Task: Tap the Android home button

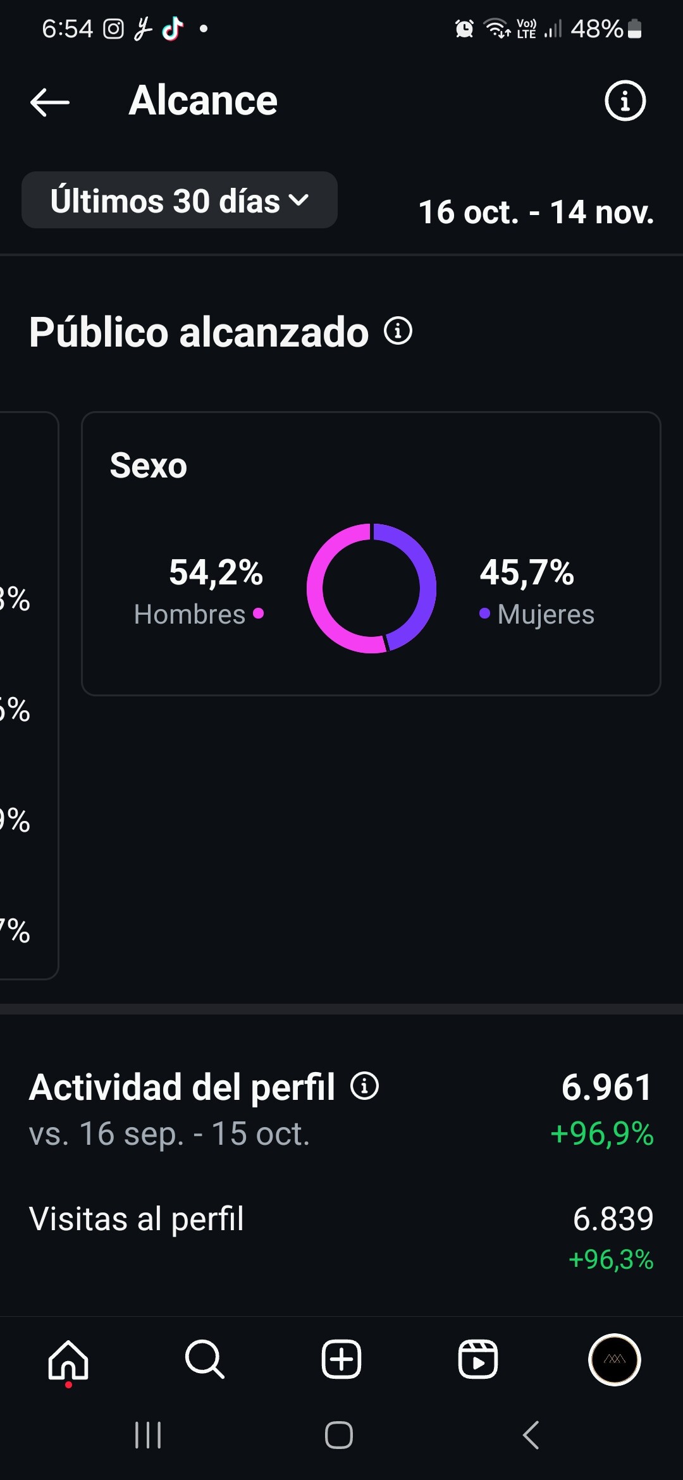Action: pyautogui.click(x=339, y=1435)
